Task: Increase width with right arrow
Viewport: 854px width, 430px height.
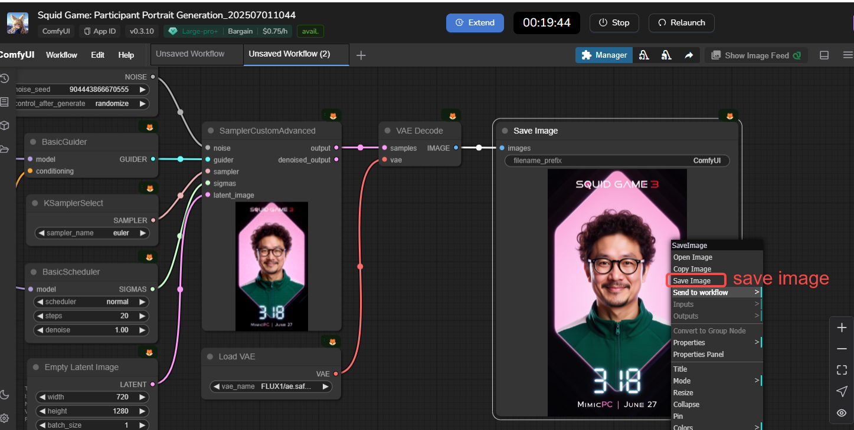Action: click(x=142, y=397)
